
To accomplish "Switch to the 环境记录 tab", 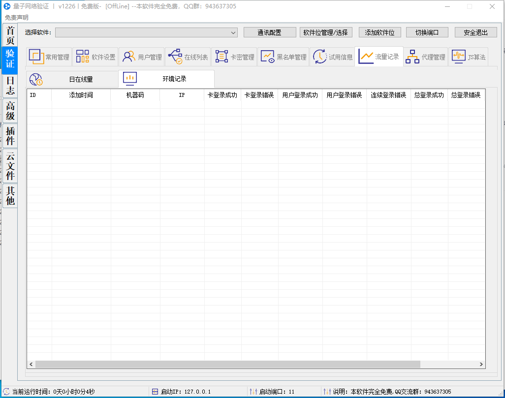I will pos(166,78).
